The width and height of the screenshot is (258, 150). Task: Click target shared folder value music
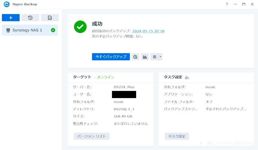(x=119, y=102)
